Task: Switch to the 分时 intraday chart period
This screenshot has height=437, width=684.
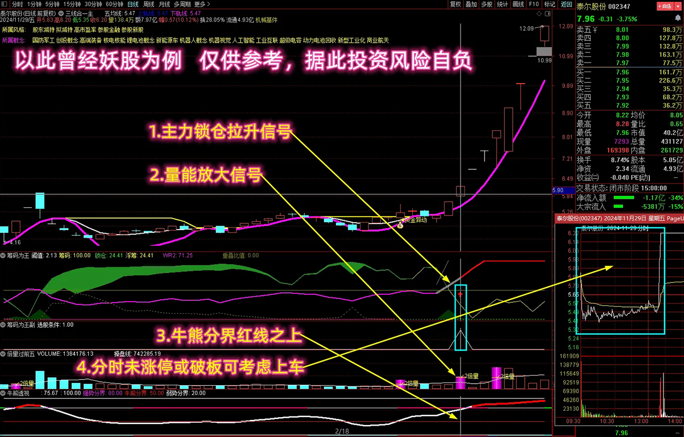Action: (x=18, y=4)
